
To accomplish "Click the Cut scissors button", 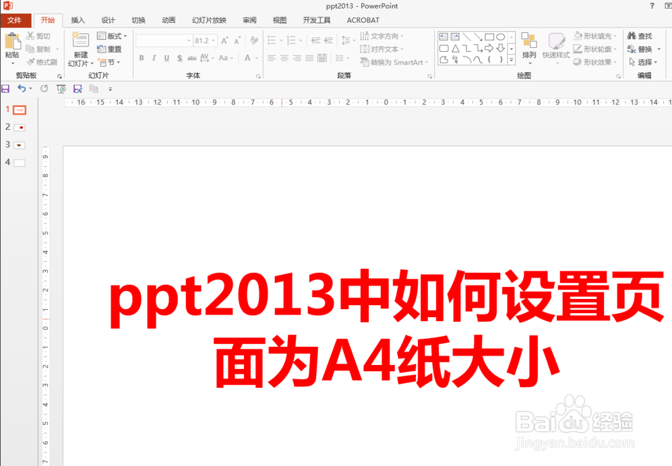I will (38, 36).
